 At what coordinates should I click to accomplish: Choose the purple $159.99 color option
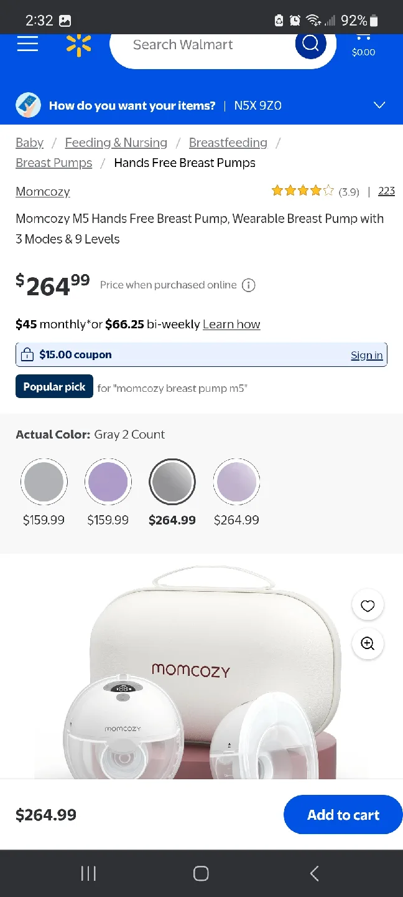coord(108,481)
